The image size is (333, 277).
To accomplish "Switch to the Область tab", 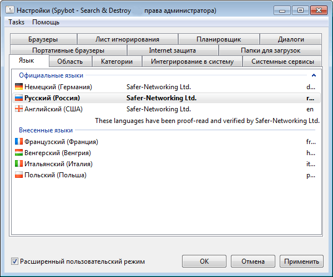I will point(70,61).
